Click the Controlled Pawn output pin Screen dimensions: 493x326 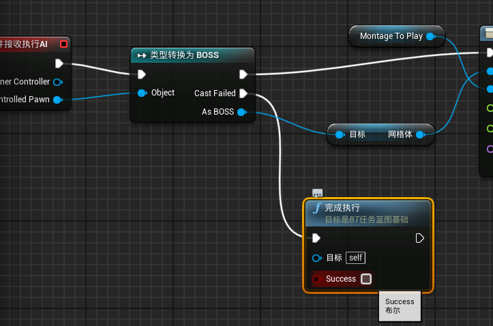point(58,100)
